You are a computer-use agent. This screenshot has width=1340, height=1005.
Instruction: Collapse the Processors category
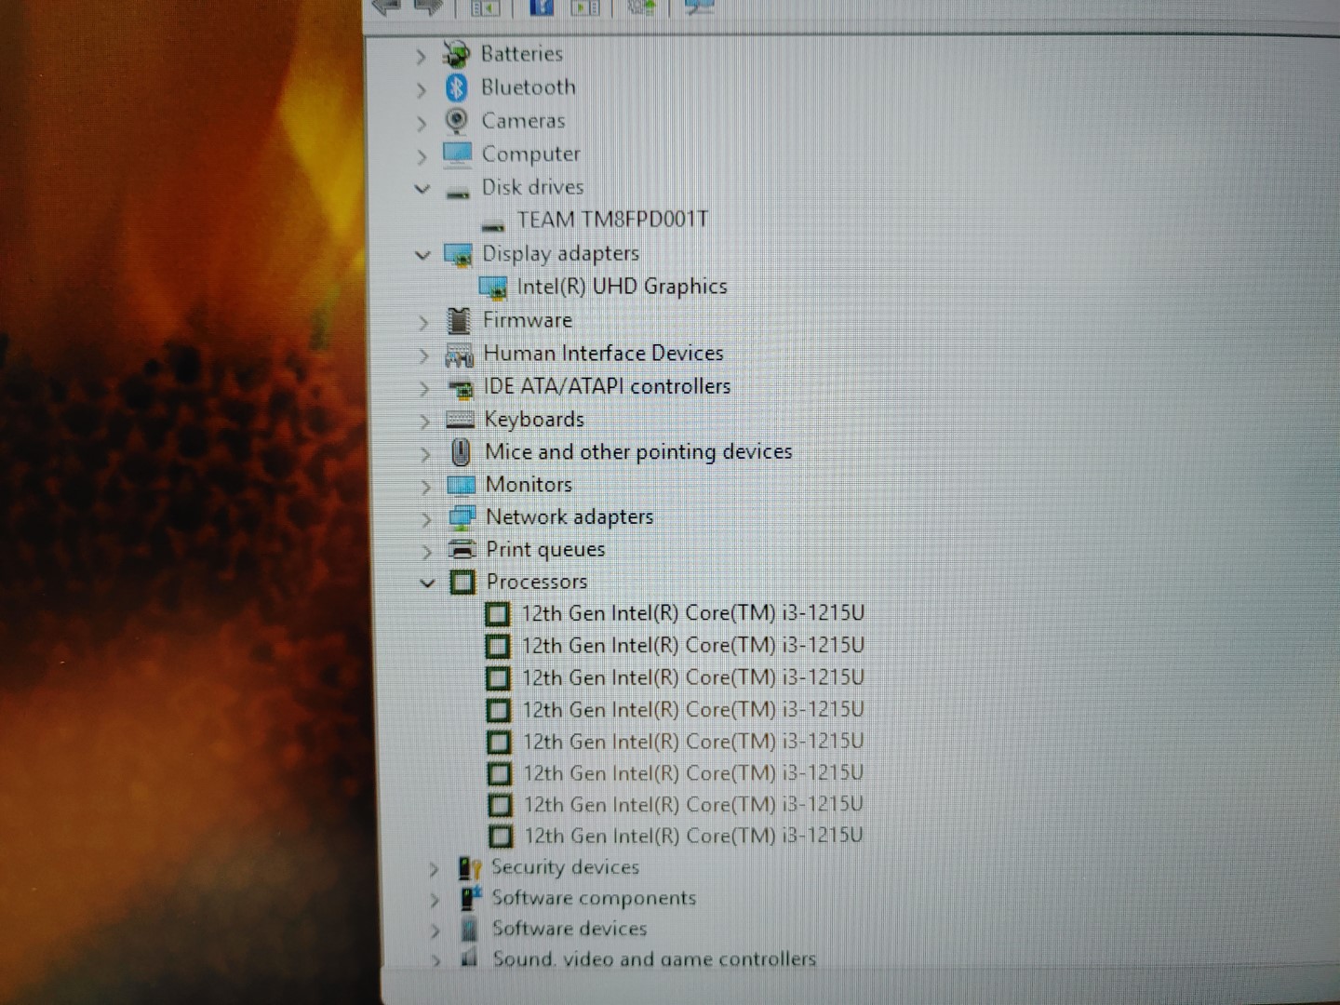pos(427,583)
